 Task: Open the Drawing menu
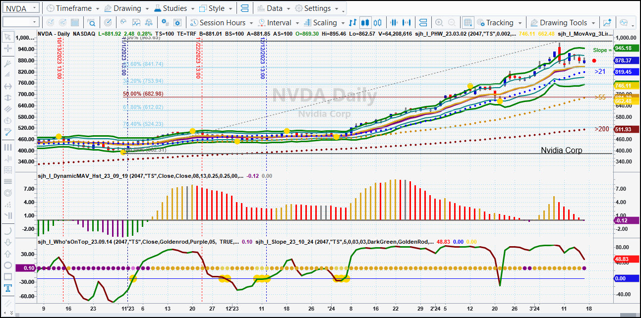point(127,8)
